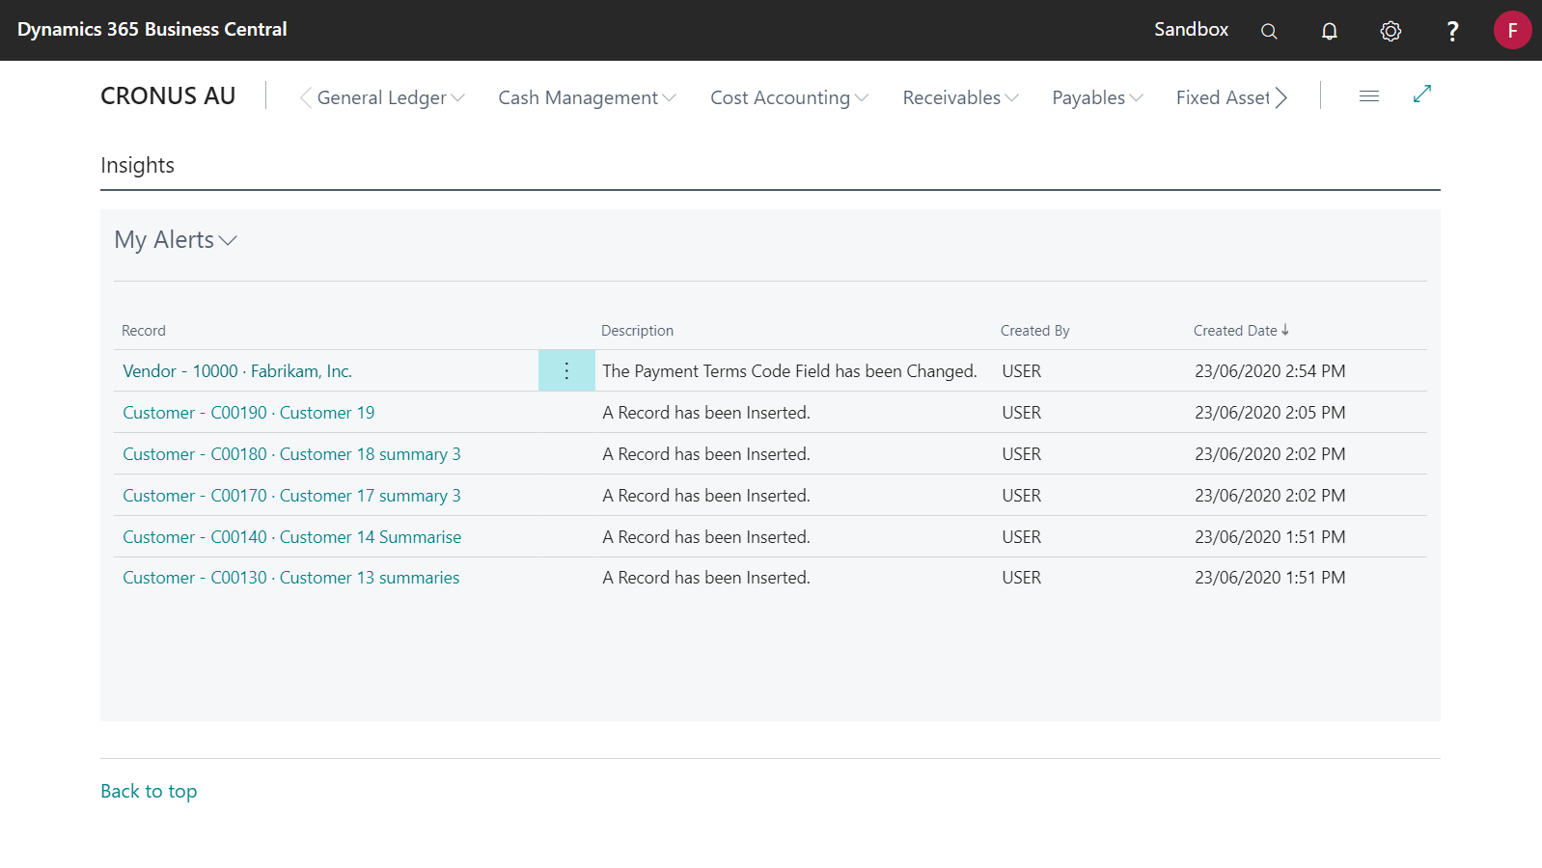The height and width of the screenshot is (868, 1542).
Task: Select USER cell in Fabrikam row
Action: click(x=1021, y=370)
